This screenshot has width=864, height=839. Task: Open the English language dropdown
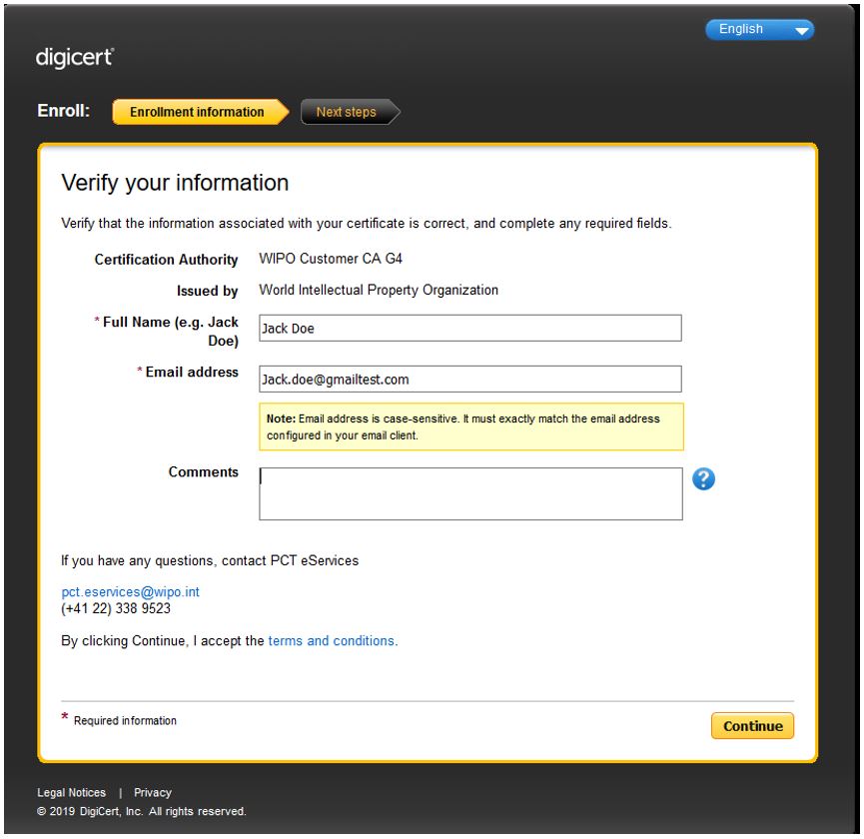759,30
